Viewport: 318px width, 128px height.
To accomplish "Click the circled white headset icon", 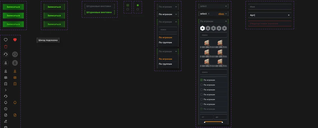I will 6,54.
